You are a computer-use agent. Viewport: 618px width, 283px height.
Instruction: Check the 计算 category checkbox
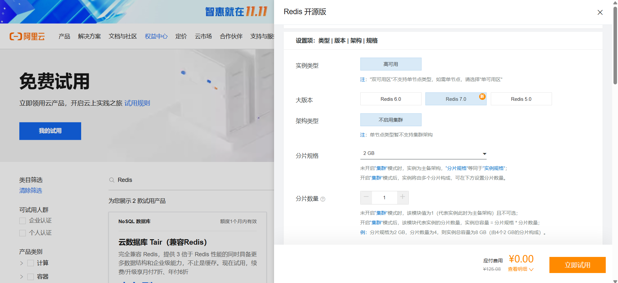click(31, 263)
